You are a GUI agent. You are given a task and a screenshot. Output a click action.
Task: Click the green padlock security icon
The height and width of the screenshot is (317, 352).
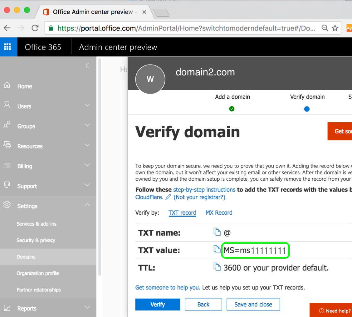pos(51,28)
